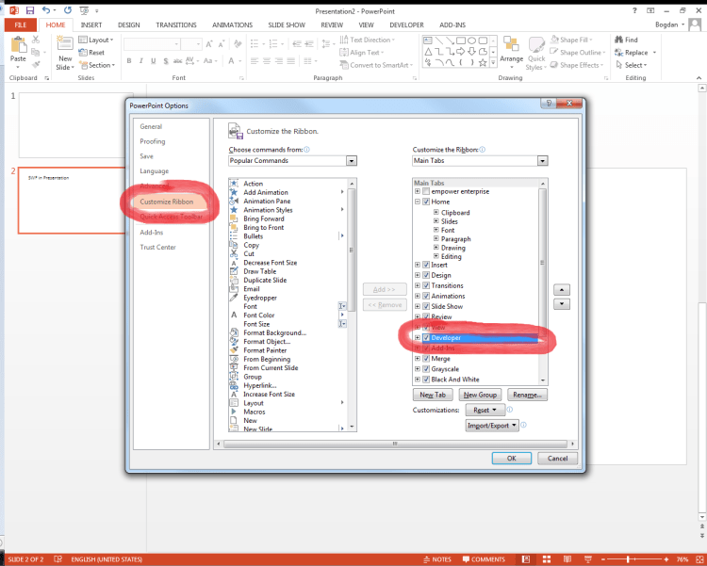Click the Arrange icon in Drawing group
The width and height of the screenshot is (707, 566).
click(511, 45)
